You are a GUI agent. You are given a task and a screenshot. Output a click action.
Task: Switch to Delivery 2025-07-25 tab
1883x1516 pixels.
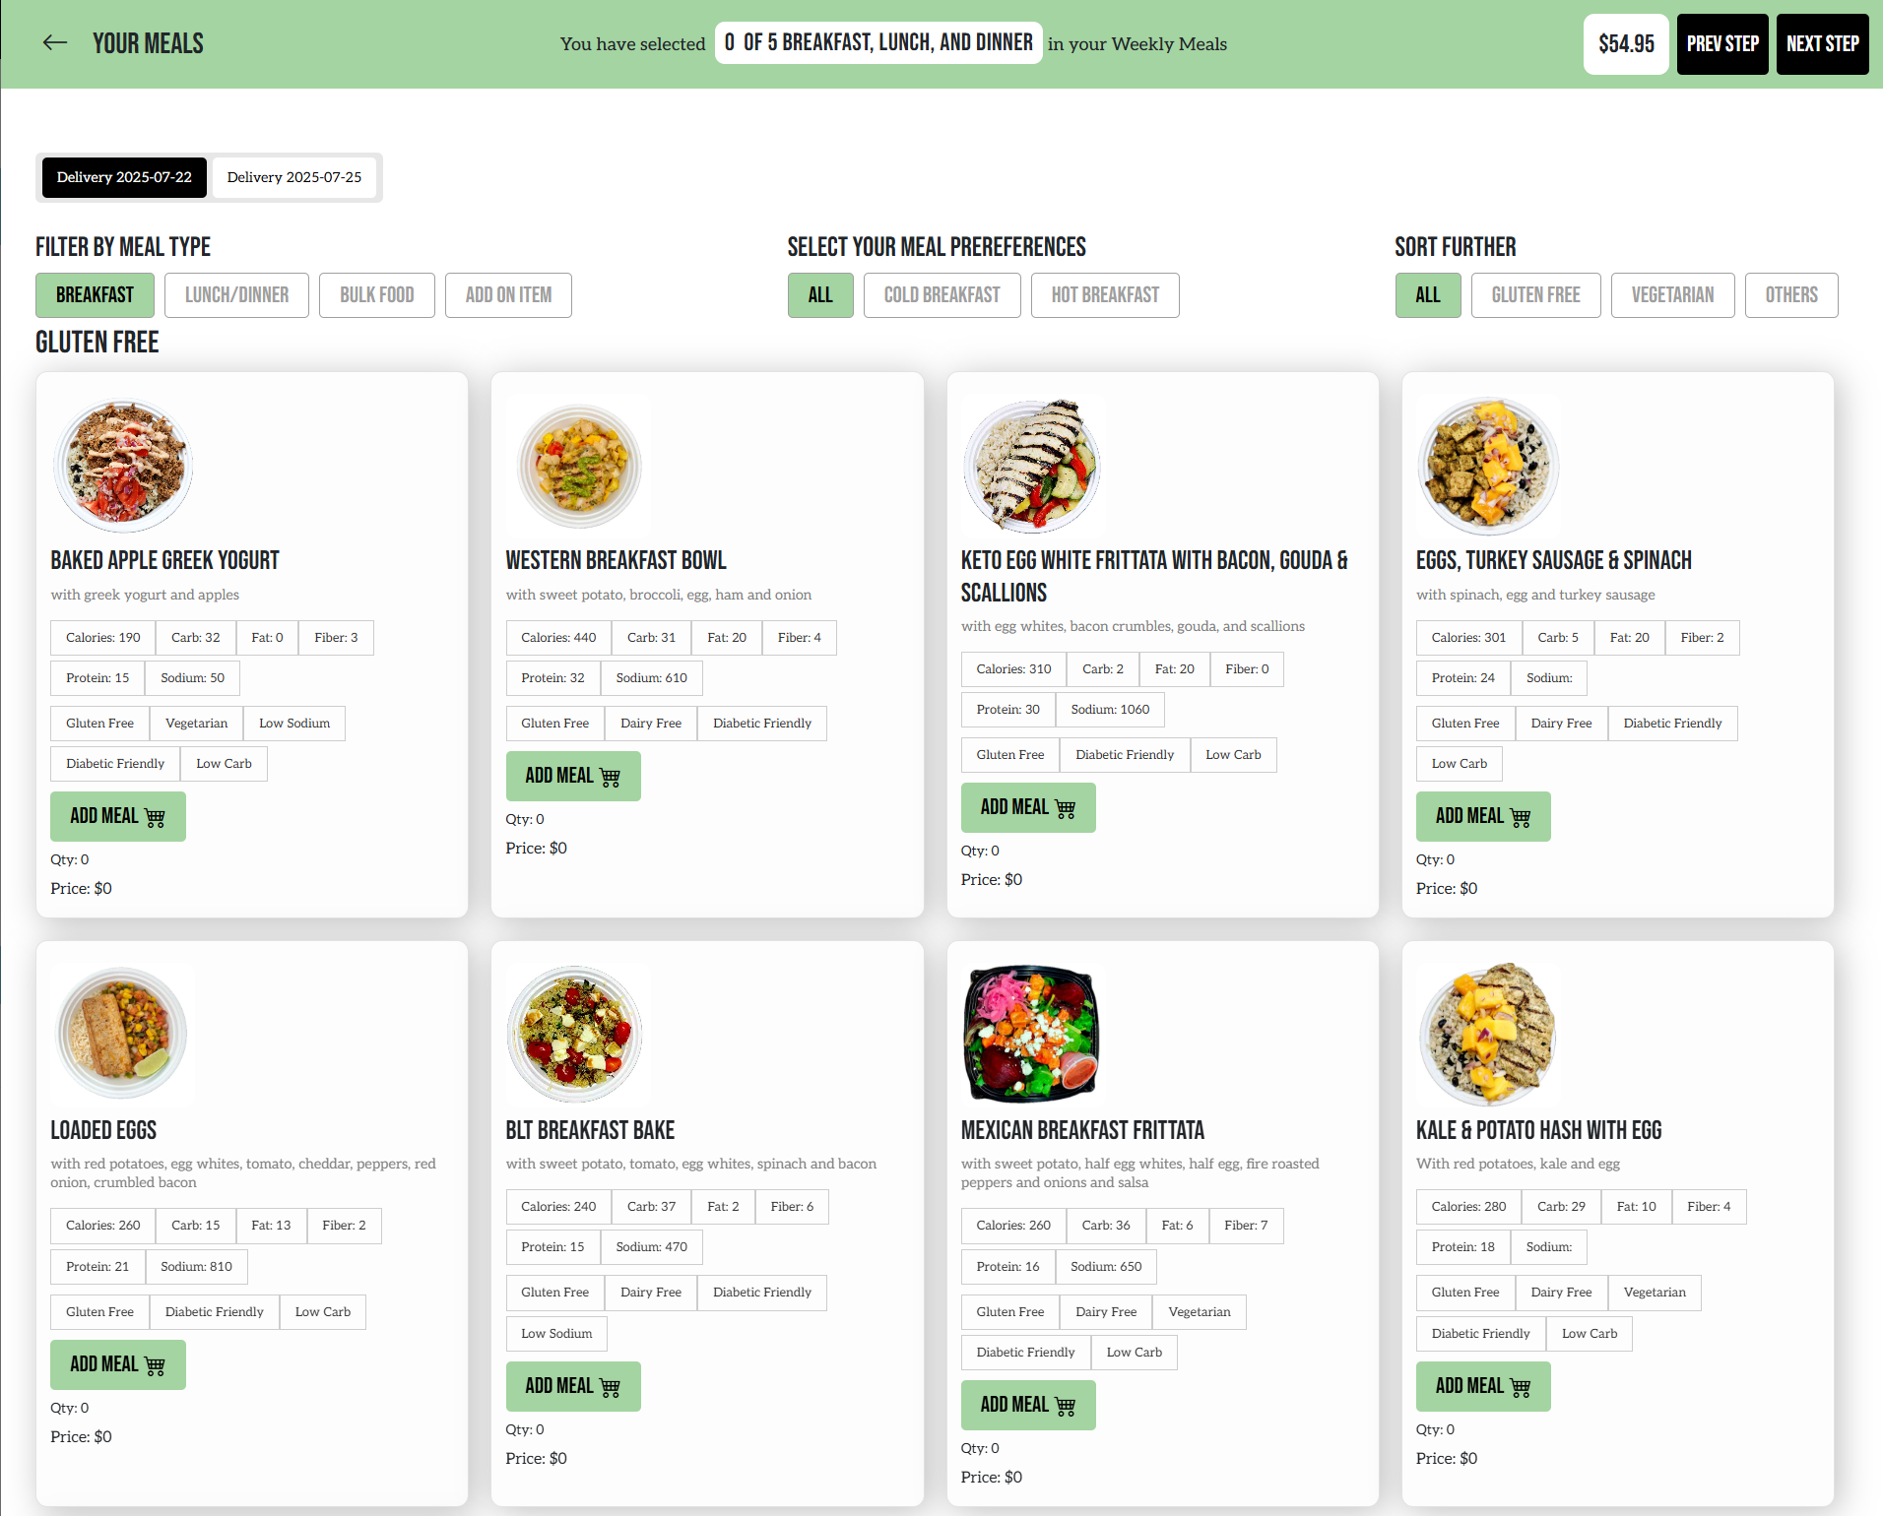(293, 177)
